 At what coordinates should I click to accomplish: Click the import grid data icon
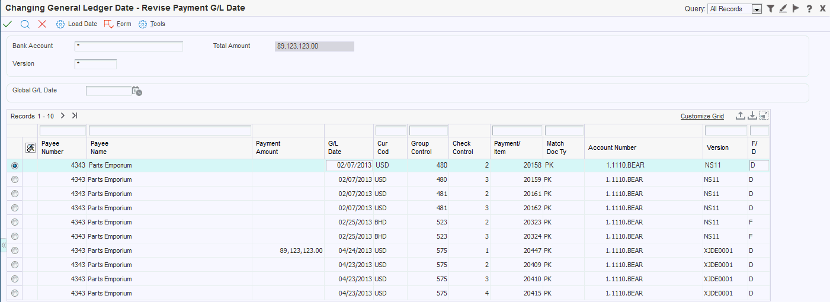tap(752, 115)
